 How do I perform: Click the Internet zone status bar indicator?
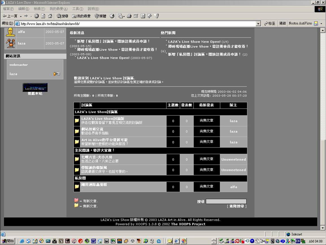pos(304,234)
